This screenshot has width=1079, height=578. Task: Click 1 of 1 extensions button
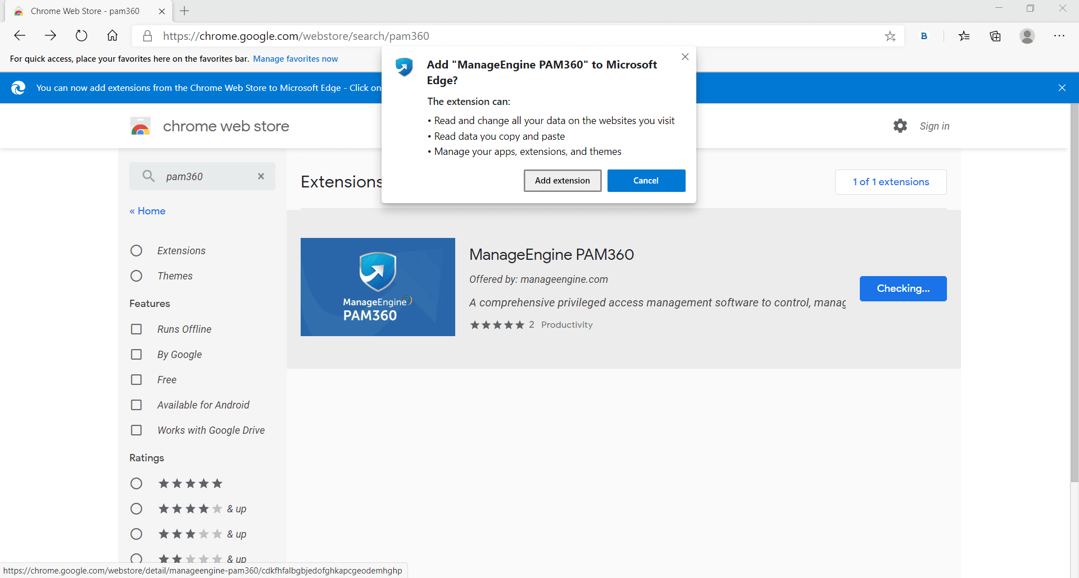(x=891, y=182)
